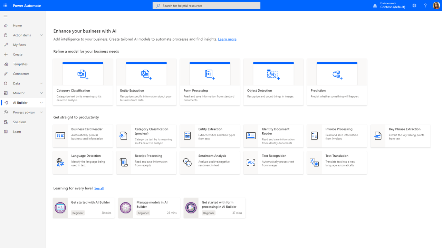Open the settings gear icon
Image resolution: width=442 pixels, height=248 pixels.
pos(414,6)
